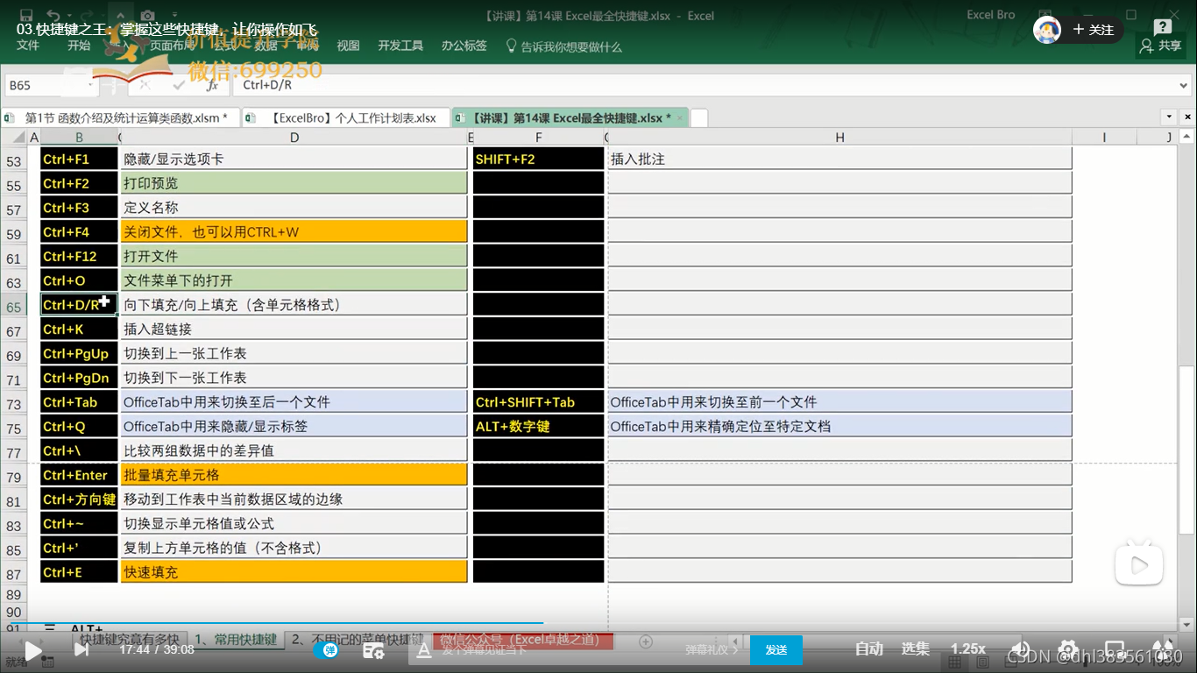The height and width of the screenshot is (673, 1197).
Task: Click cell 插入批注
Action: click(x=840, y=159)
